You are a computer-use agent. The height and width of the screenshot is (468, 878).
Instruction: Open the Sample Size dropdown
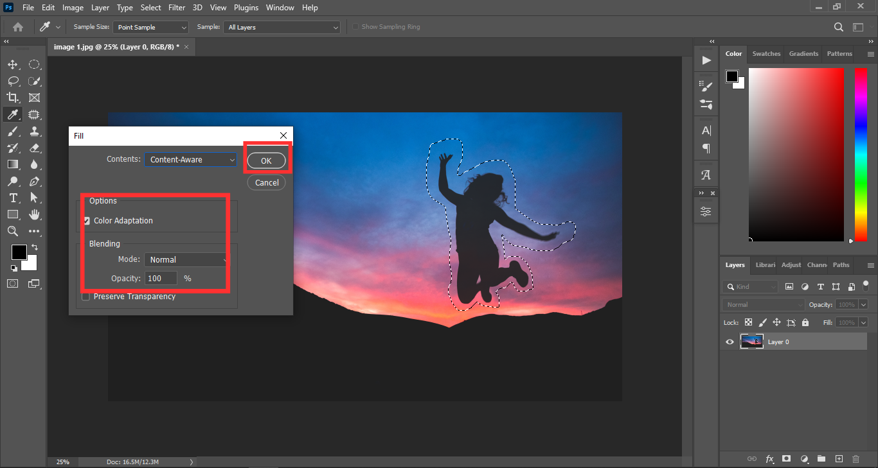(x=151, y=28)
